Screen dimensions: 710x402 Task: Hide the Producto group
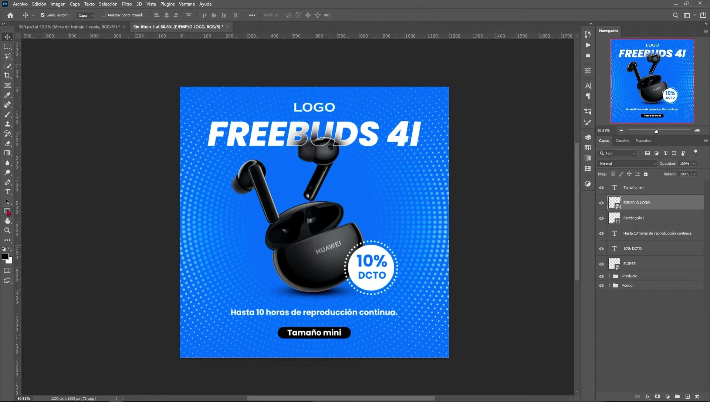(x=601, y=276)
